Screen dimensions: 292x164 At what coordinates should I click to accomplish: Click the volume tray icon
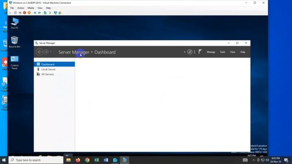[x=267, y=160]
